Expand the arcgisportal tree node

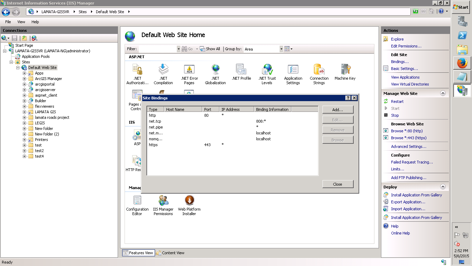point(25,84)
